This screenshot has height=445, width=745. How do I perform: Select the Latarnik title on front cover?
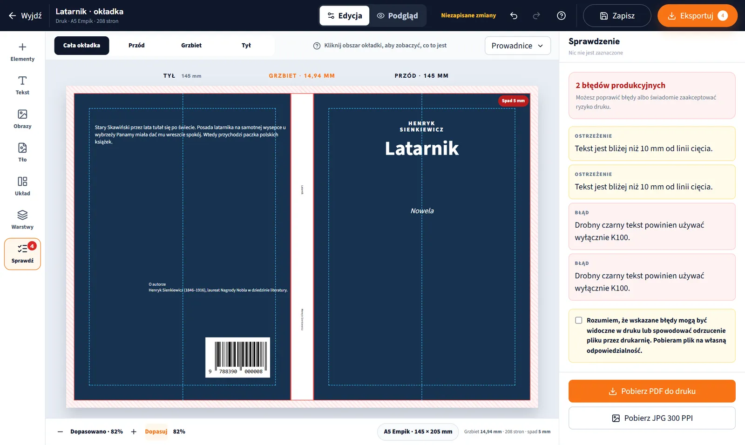421,148
